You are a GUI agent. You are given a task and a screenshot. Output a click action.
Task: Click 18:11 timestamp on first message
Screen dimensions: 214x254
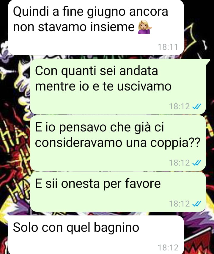pyautogui.click(x=168, y=47)
